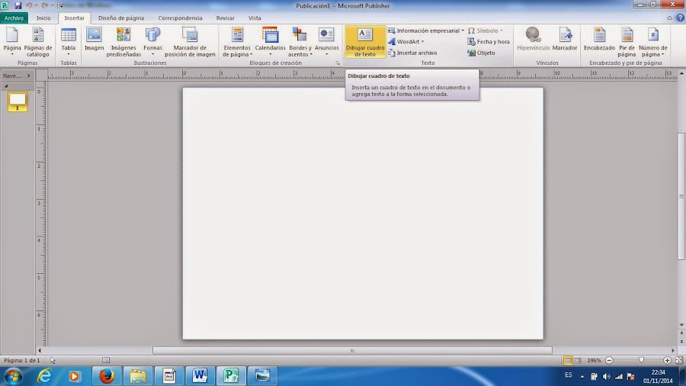Viewport: 686px width, 386px height.
Task: Click the vertical scrollbar thumb
Action: click(x=681, y=196)
